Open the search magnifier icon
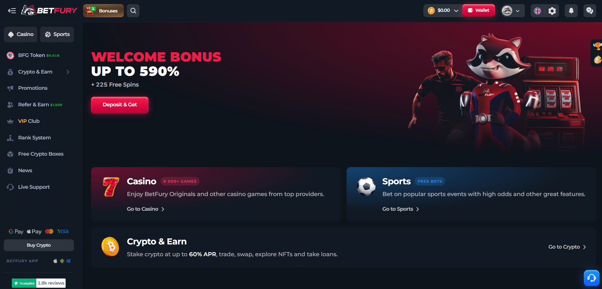602x289 pixels. 133,11
